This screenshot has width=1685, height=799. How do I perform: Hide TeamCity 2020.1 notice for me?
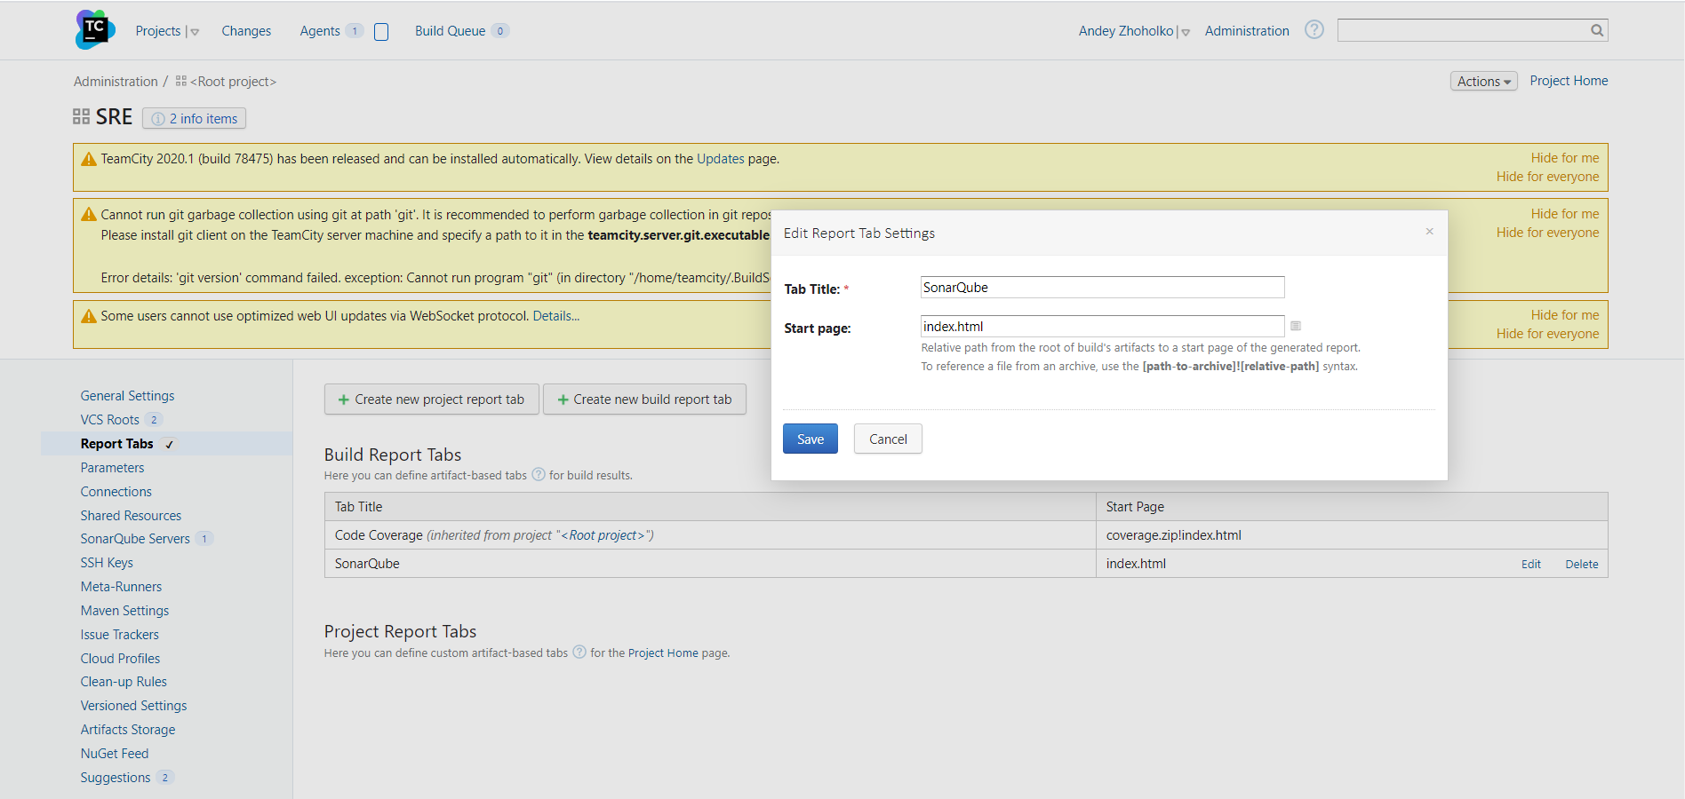[x=1565, y=158]
